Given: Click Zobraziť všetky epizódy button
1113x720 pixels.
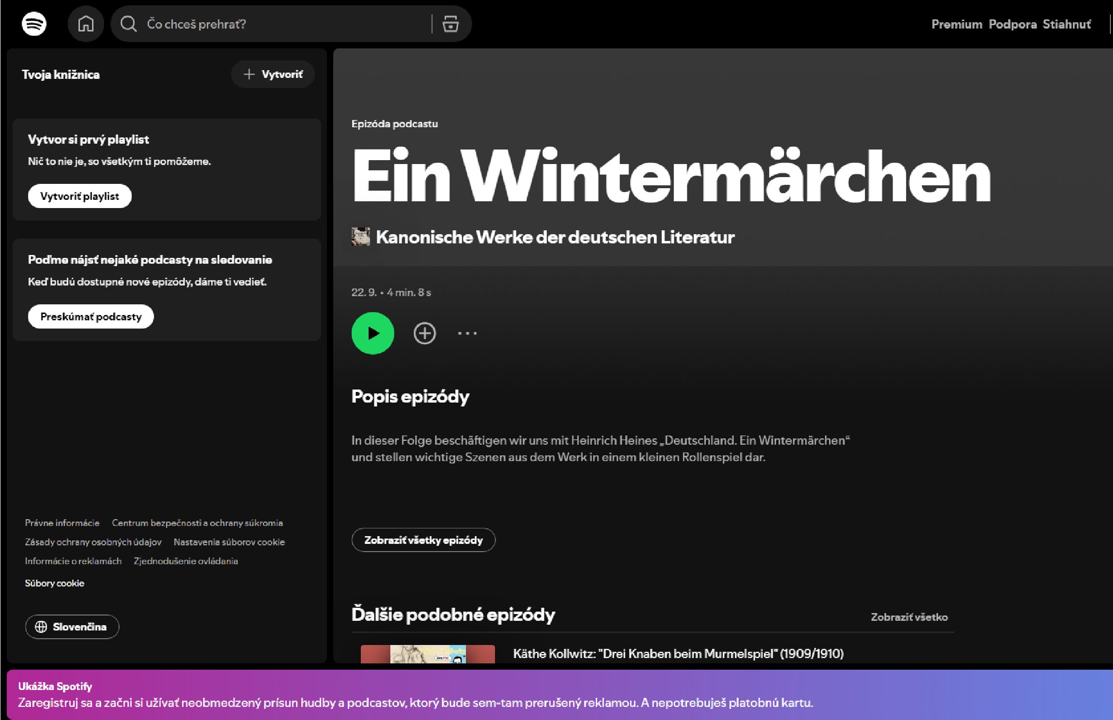Looking at the screenshot, I should pos(423,540).
